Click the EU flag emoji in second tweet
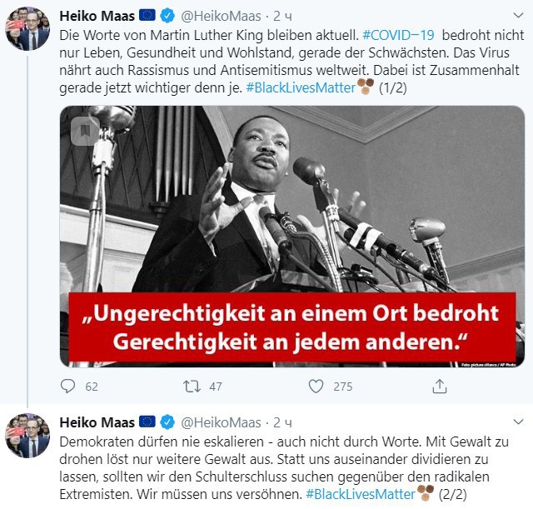 pyautogui.click(x=147, y=422)
